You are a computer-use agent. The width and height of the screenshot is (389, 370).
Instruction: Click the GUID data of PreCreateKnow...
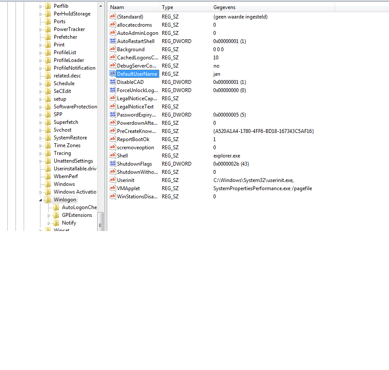coord(263,131)
